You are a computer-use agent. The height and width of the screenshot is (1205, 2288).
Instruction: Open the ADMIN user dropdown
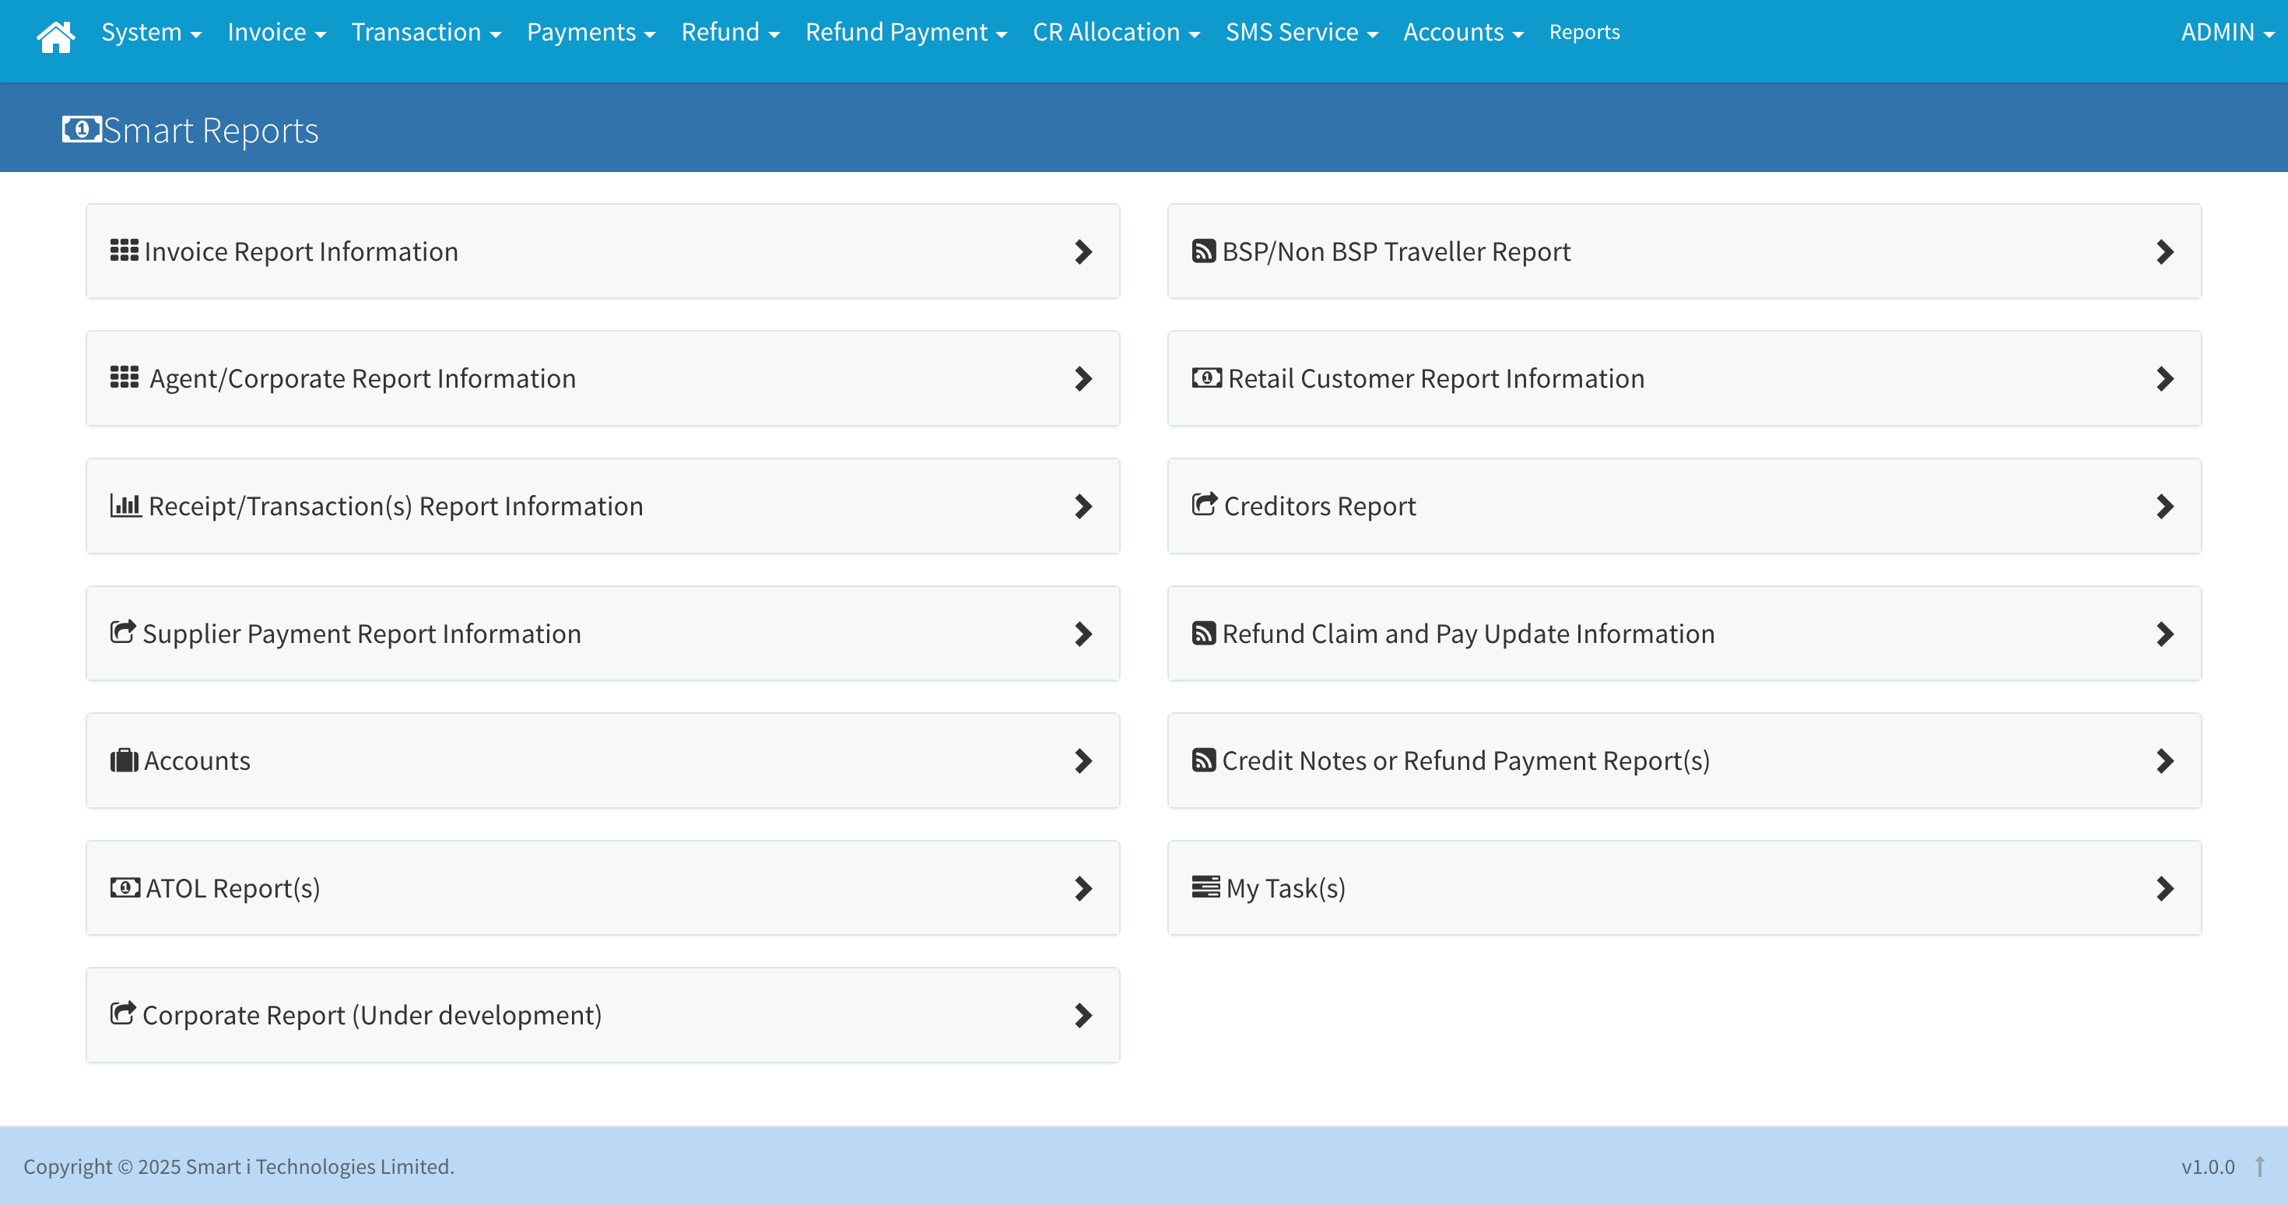click(2227, 33)
